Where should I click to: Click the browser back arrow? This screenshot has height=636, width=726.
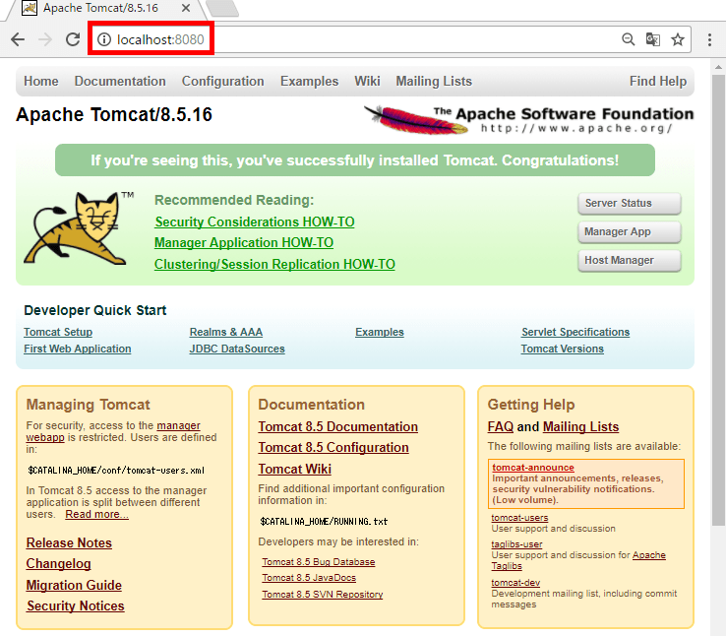pos(18,39)
